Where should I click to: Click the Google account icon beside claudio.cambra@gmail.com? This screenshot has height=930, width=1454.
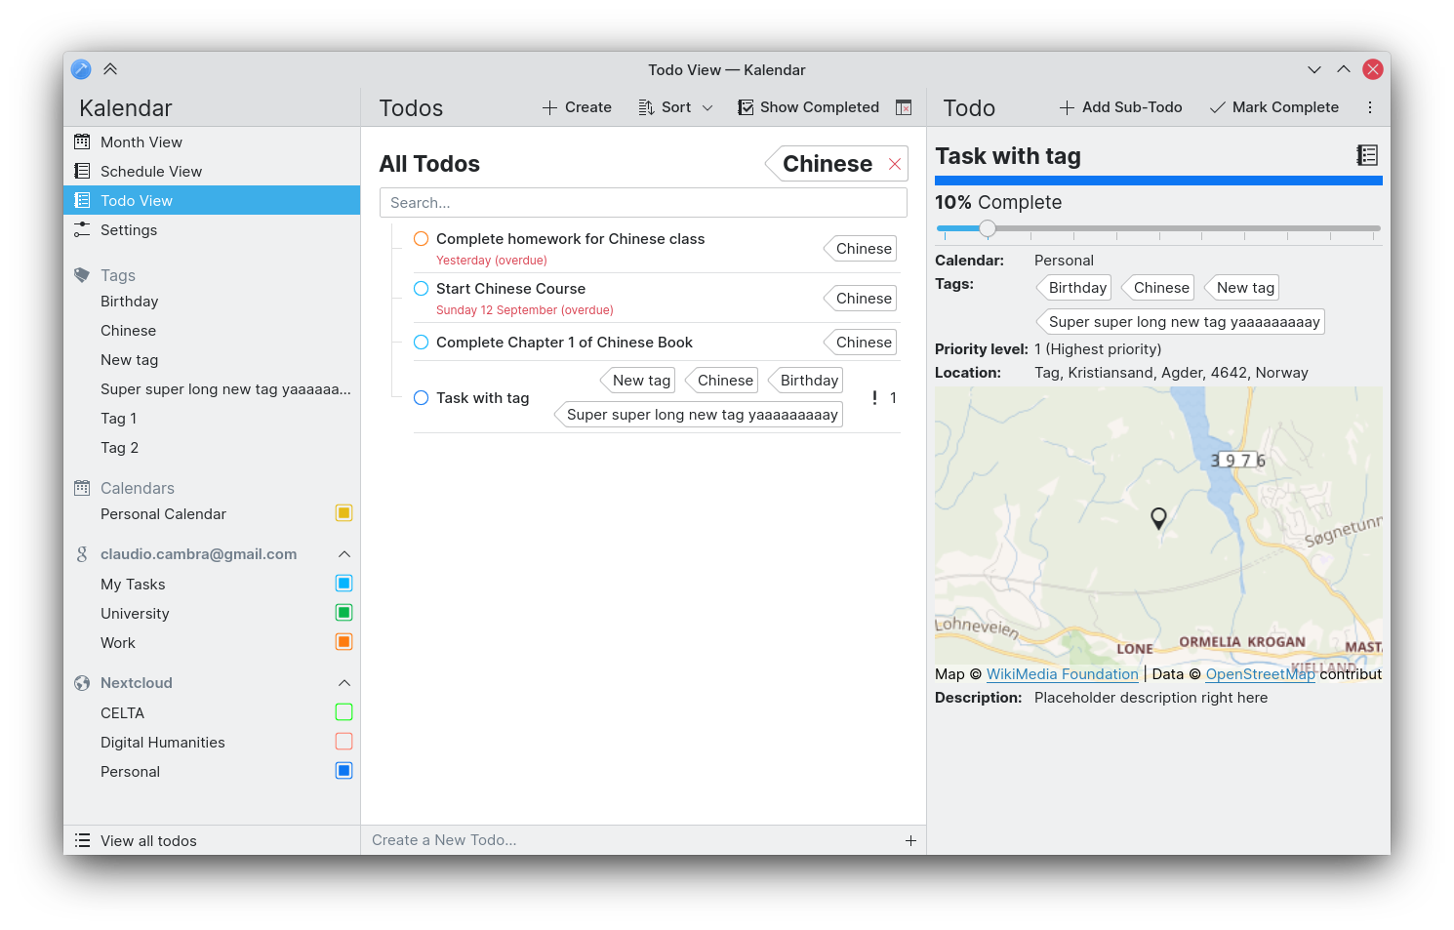[x=82, y=554]
